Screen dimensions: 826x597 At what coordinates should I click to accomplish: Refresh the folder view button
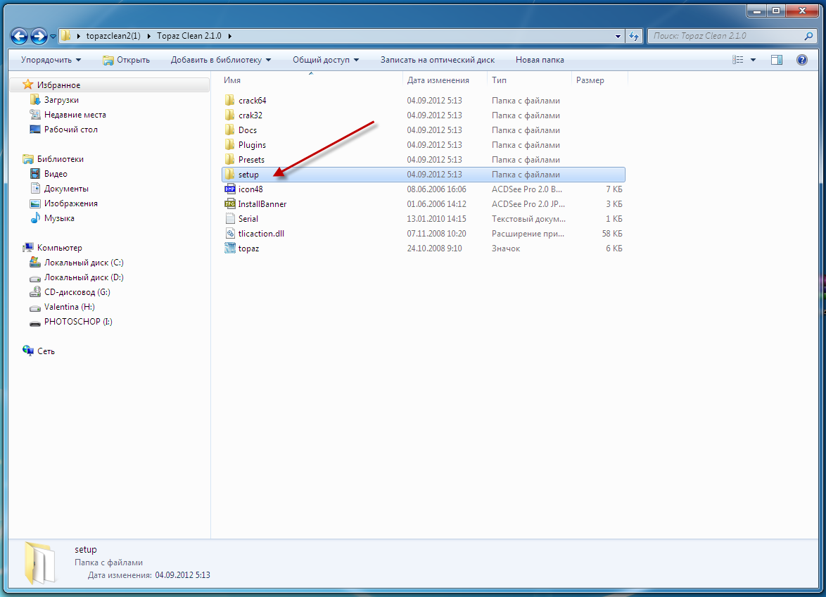(x=634, y=37)
